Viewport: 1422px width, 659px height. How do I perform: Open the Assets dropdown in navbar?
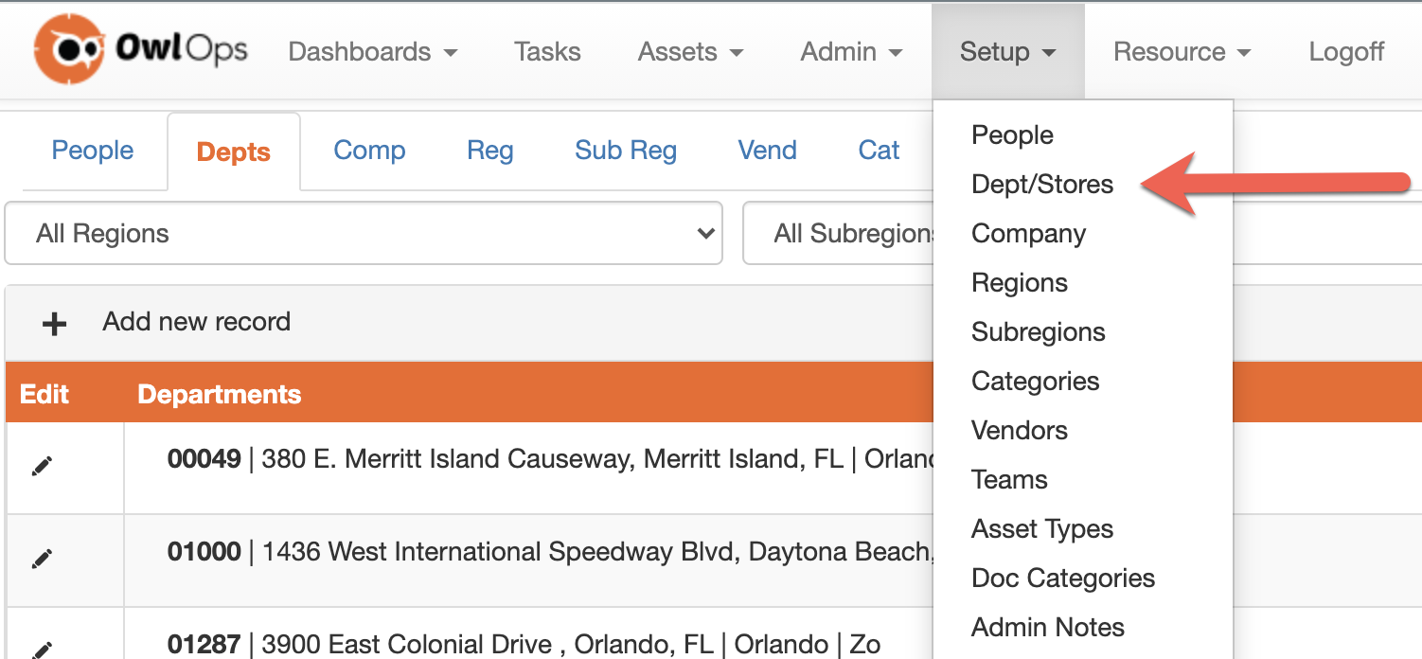point(690,52)
